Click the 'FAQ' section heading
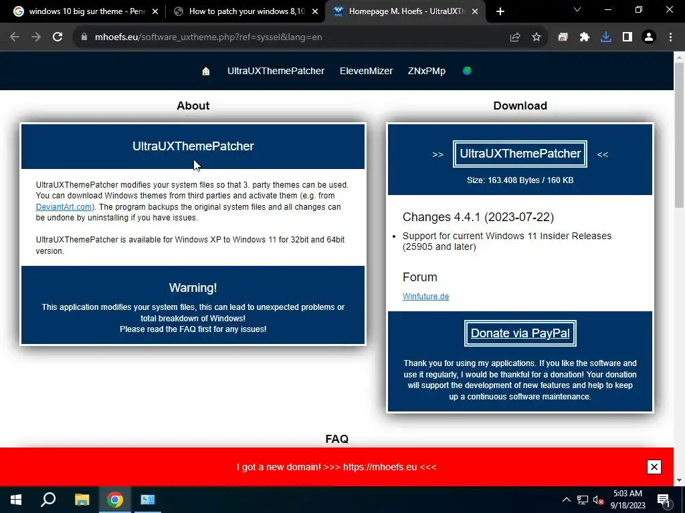The width and height of the screenshot is (685, 513). (x=337, y=439)
